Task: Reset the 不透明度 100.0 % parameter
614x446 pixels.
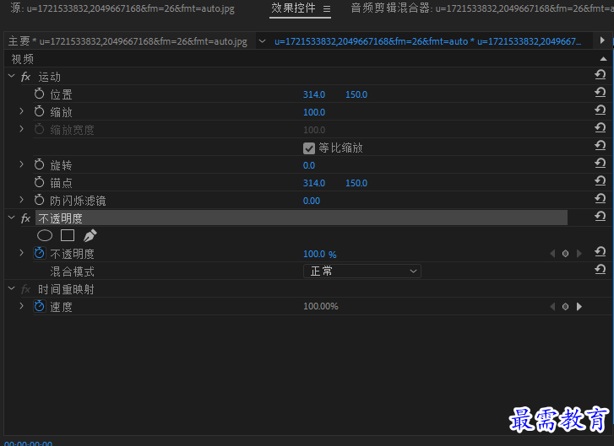Action: [600, 252]
